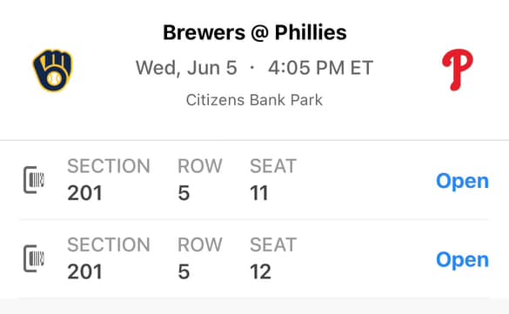The width and height of the screenshot is (509, 314).
Task: Tap row 5 value in first ticket
Action: (184, 193)
